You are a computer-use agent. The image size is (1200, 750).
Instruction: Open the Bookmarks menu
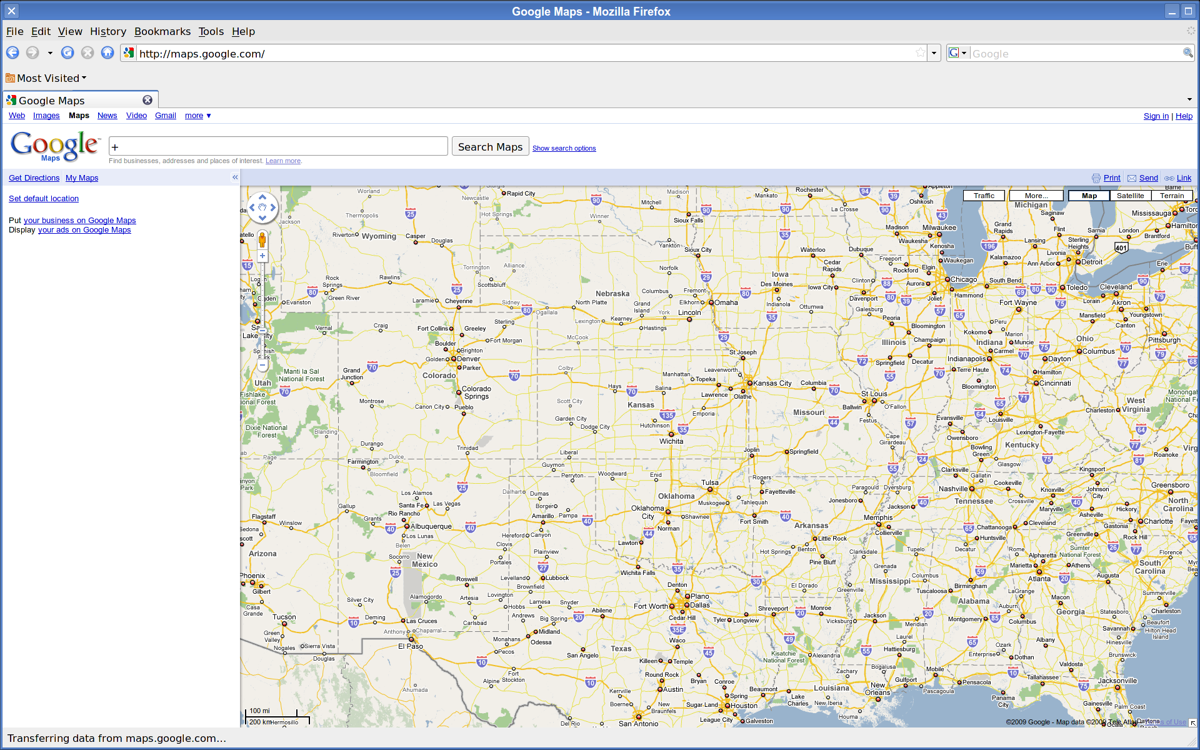162,31
